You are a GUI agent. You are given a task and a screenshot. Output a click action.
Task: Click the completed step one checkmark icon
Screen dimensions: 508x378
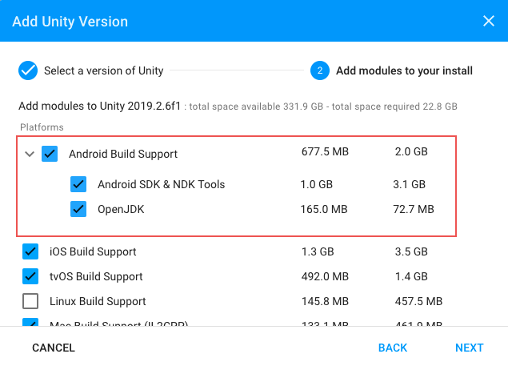[28, 70]
